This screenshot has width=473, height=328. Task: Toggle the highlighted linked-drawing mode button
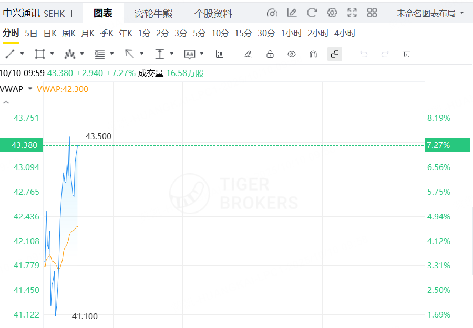click(x=335, y=54)
